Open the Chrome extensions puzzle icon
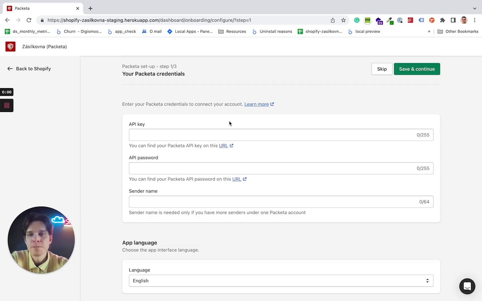 click(442, 20)
